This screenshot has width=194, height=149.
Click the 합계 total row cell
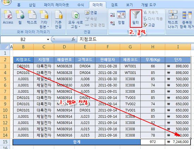coord(77,142)
